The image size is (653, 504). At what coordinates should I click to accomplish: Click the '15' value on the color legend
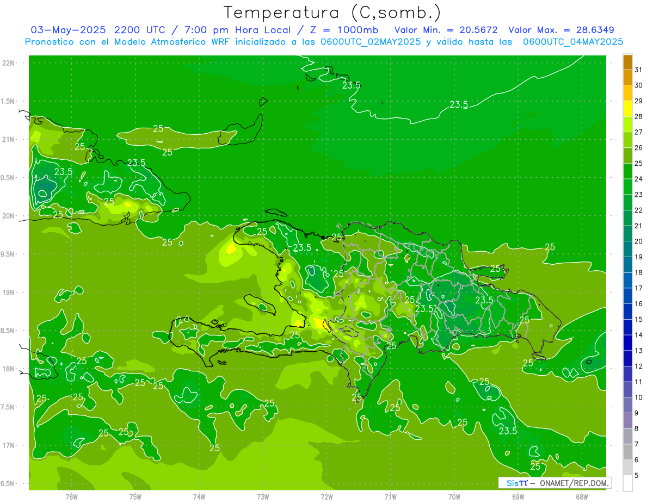tap(638, 320)
